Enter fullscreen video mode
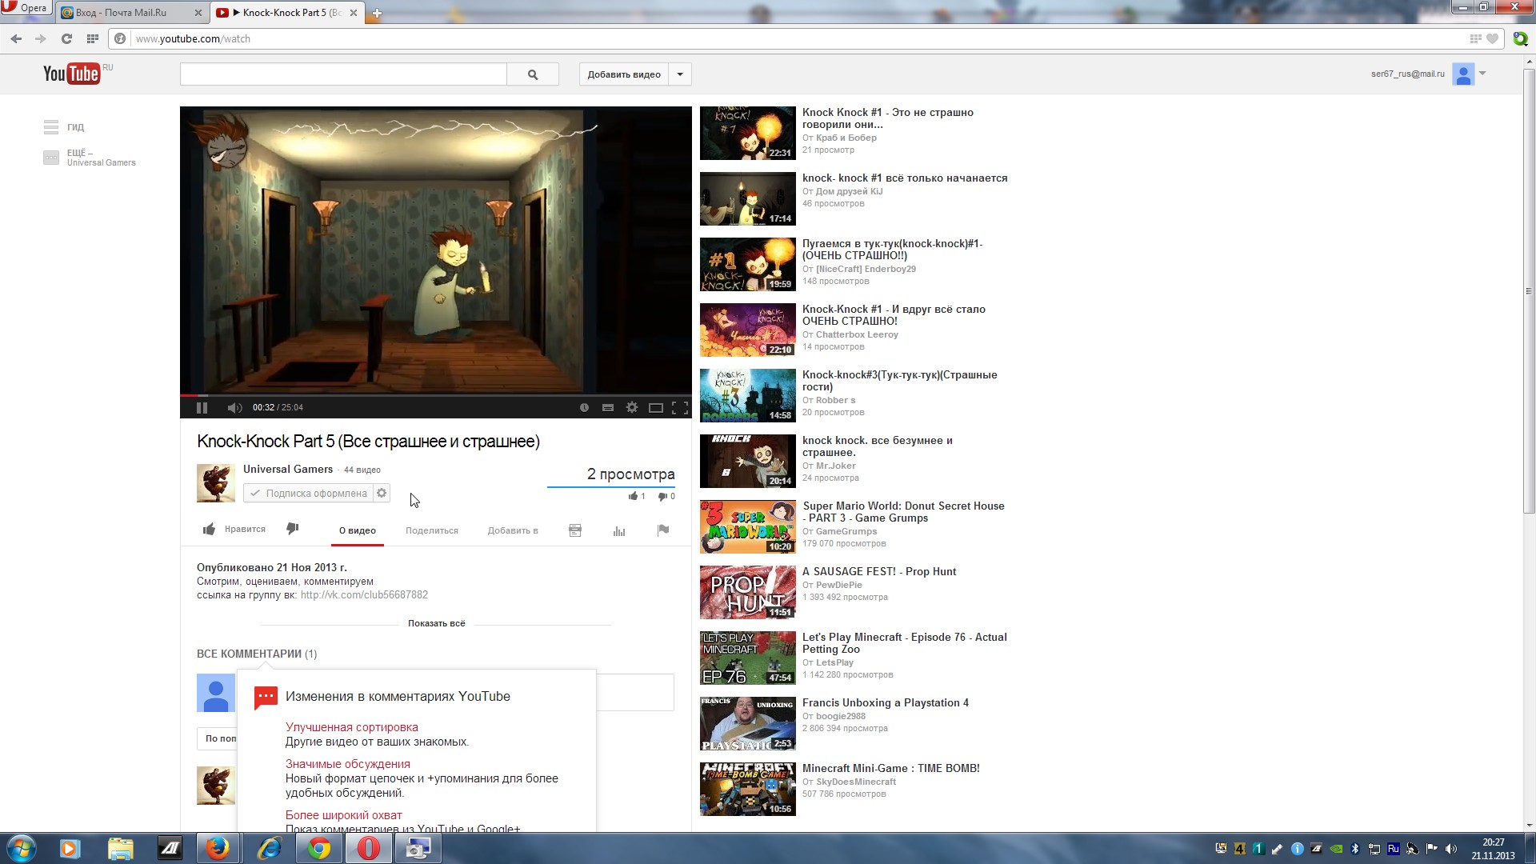The width and height of the screenshot is (1536, 864). pos(680,408)
